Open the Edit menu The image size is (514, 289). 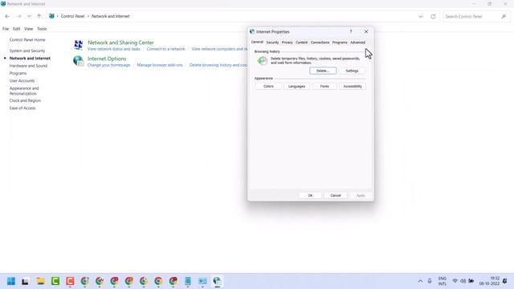click(x=16, y=29)
